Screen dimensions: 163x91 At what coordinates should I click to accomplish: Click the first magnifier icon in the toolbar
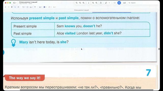(x=76, y=3)
